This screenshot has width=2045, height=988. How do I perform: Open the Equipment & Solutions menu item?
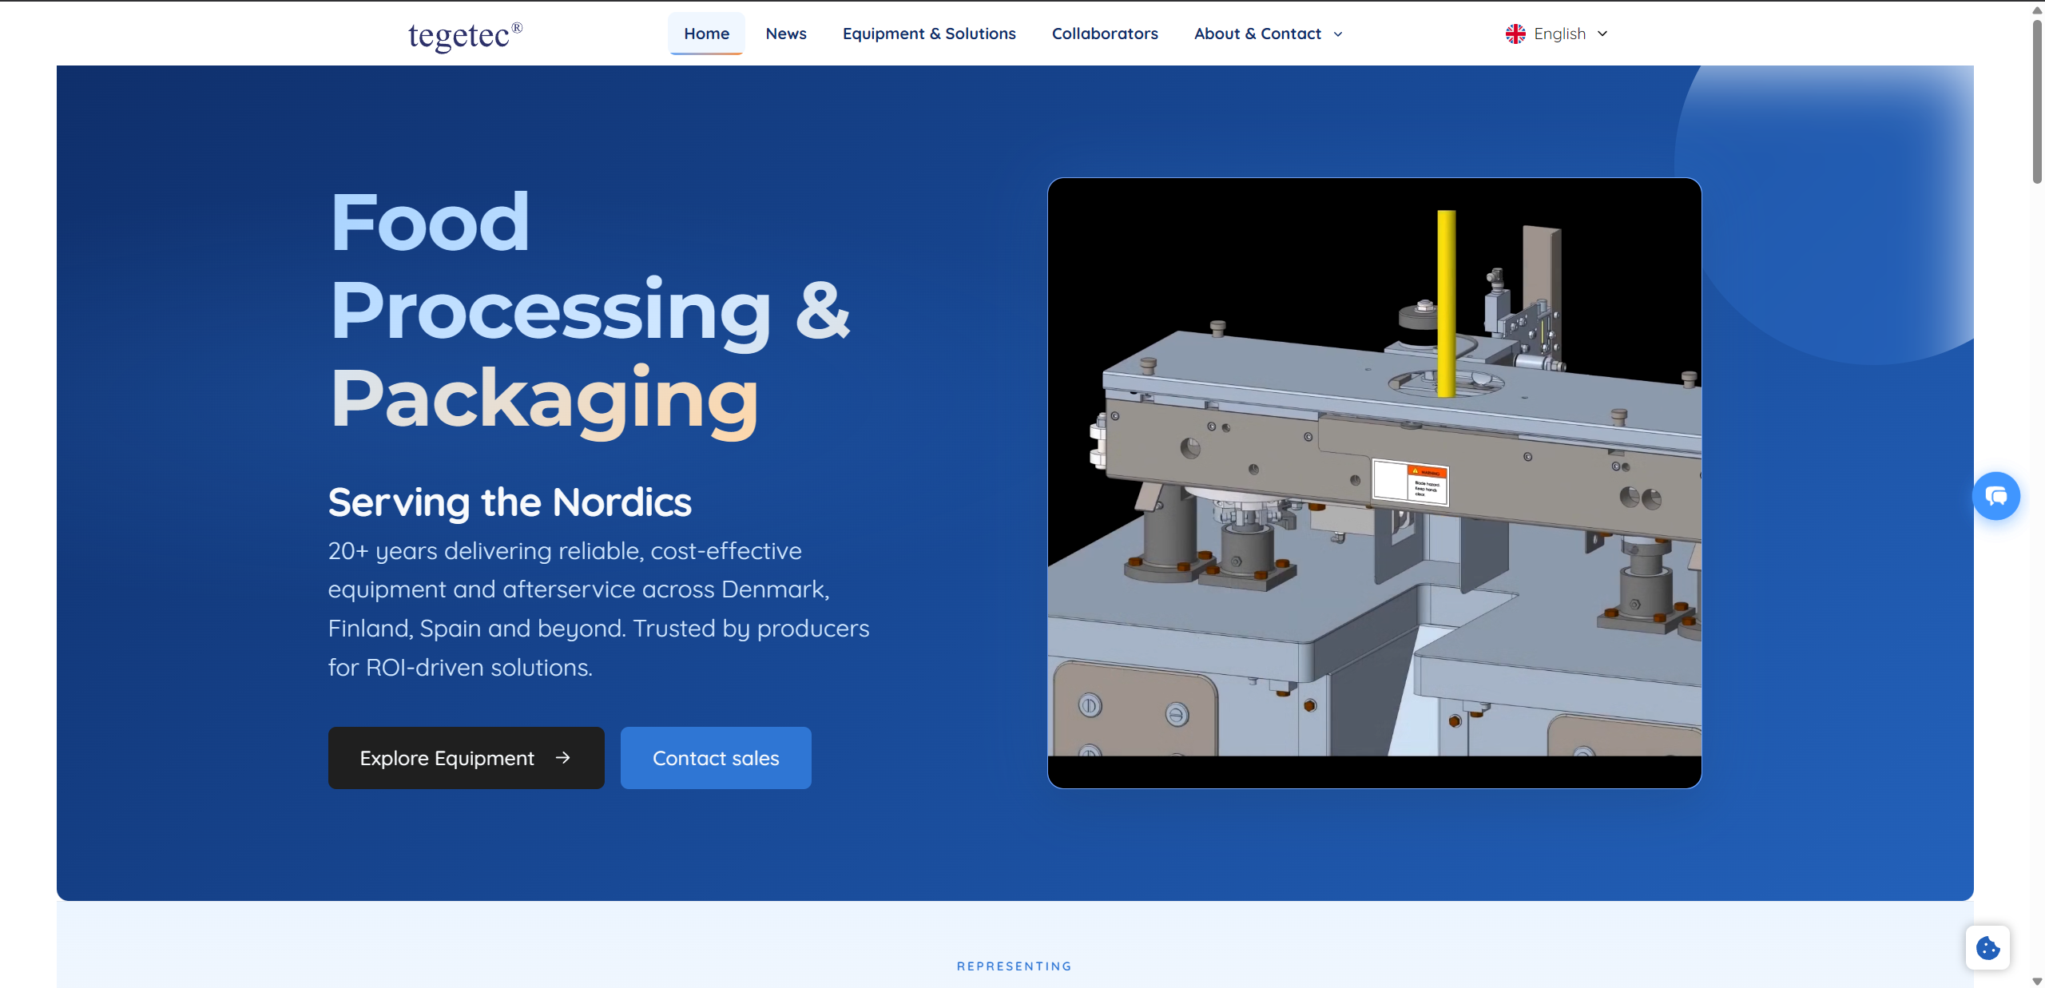point(928,34)
